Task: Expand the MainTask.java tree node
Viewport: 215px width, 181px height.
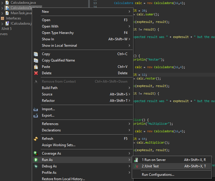Action: pos(2,13)
